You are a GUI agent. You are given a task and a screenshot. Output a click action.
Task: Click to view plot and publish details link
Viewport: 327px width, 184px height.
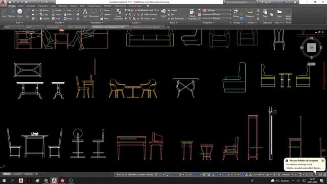pos(303,168)
